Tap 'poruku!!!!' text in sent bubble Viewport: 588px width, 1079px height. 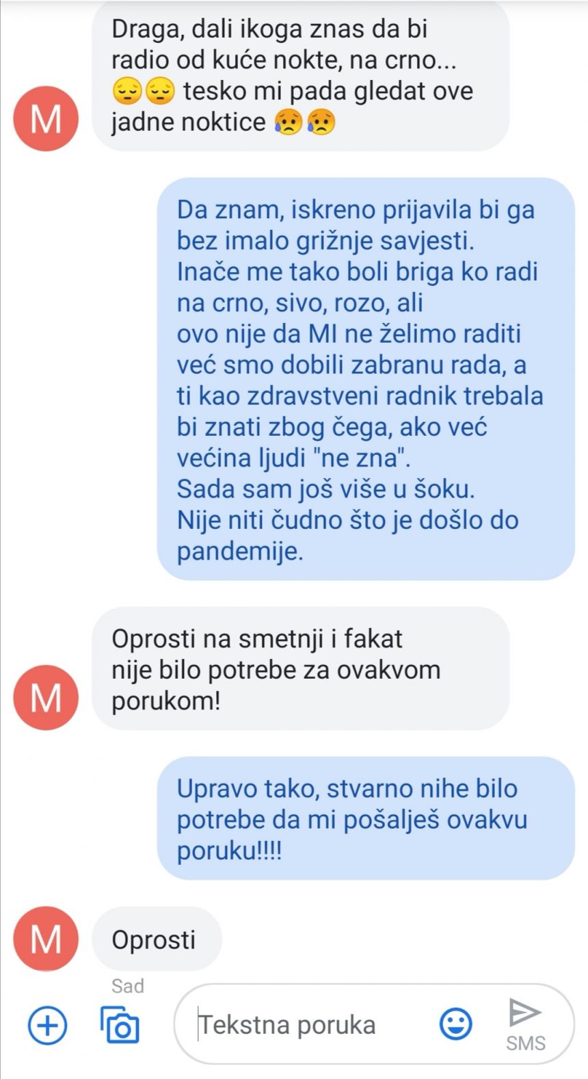coord(229,850)
